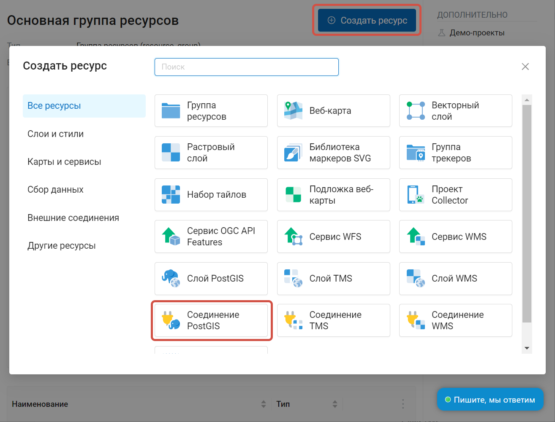Image resolution: width=555 pixels, height=422 pixels.
Task: Click the flask icon beside Демо-проекты
Action: tap(441, 32)
